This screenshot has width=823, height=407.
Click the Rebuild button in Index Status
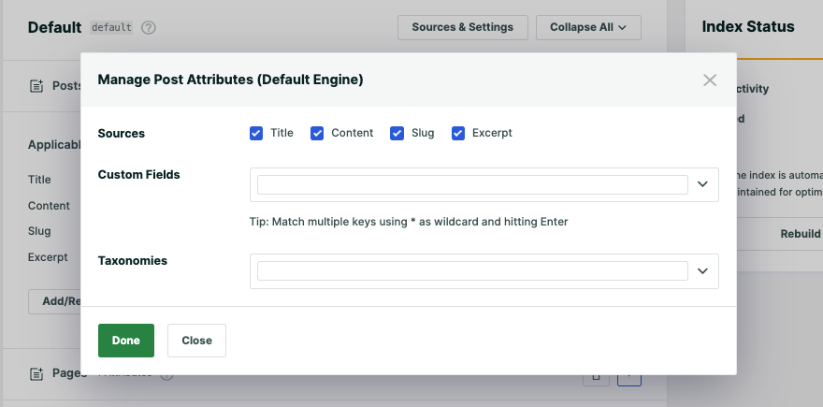800,234
